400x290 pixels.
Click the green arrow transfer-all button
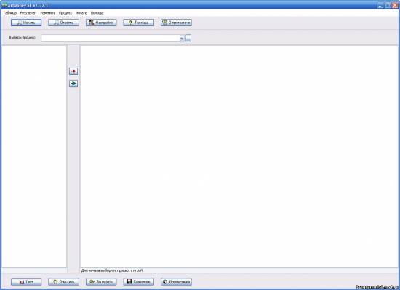[73, 84]
